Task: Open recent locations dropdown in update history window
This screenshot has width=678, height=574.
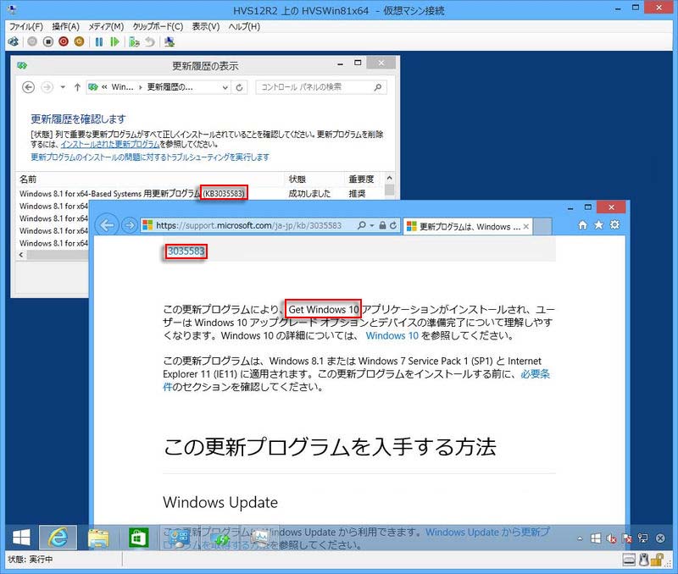Action: click(x=63, y=87)
